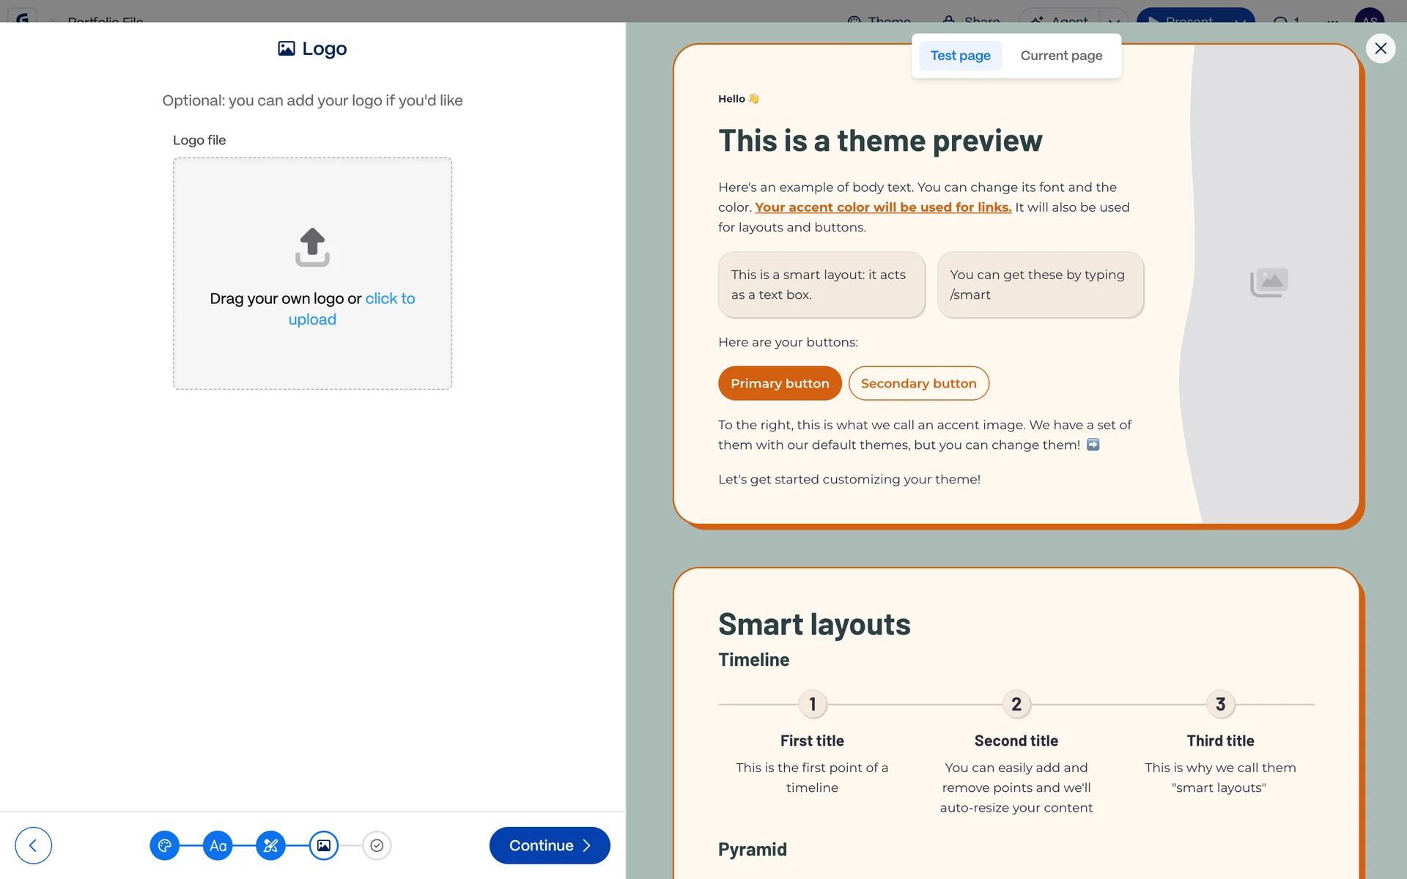Go to the fonts (Aa) step
The width and height of the screenshot is (1407, 879).
[218, 845]
